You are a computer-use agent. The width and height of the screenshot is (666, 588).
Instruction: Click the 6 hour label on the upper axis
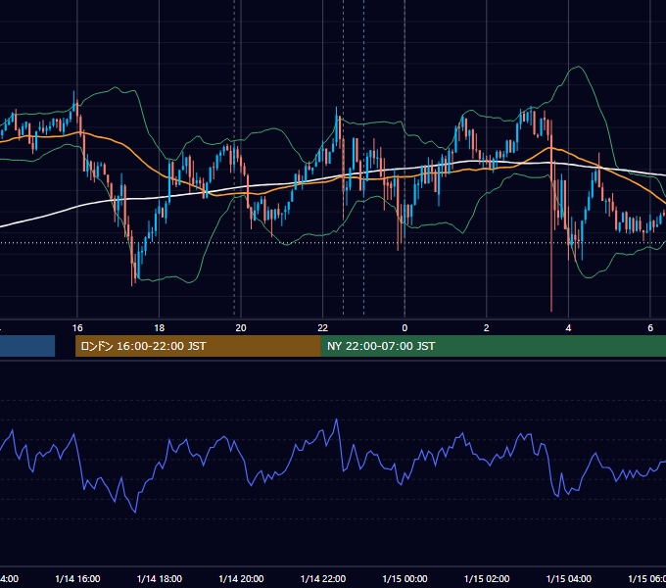point(650,328)
